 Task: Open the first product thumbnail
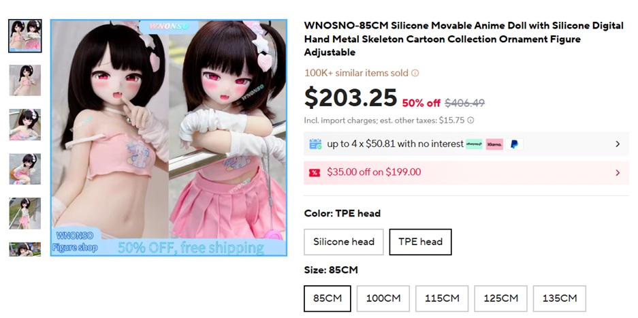tap(25, 36)
